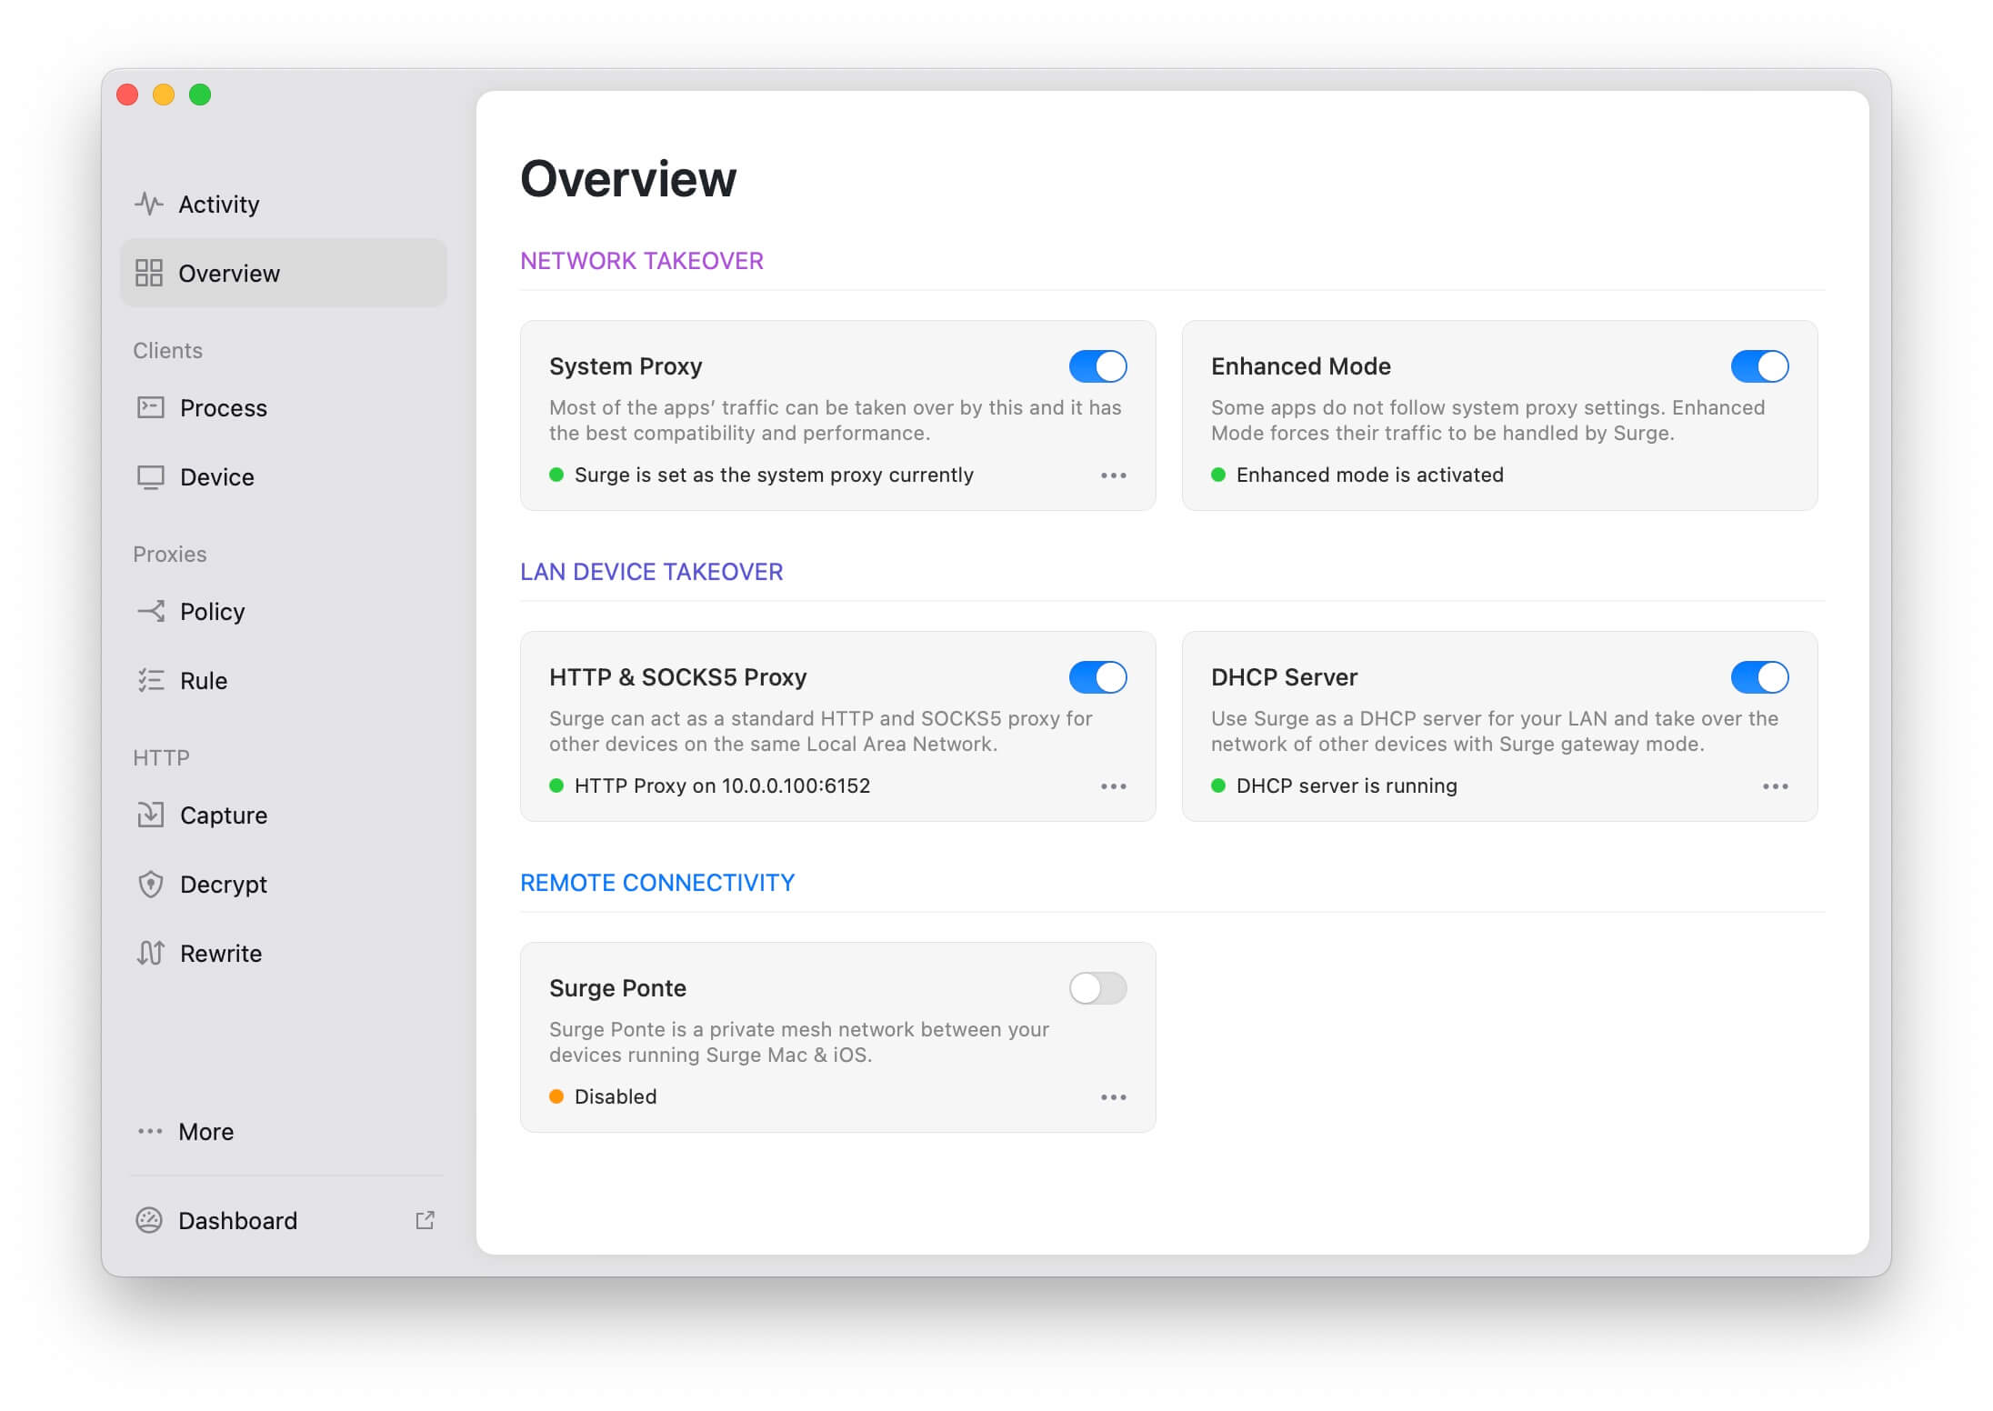
Task: Open the Decrypt HTTP page
Action: tap(284, 884)
